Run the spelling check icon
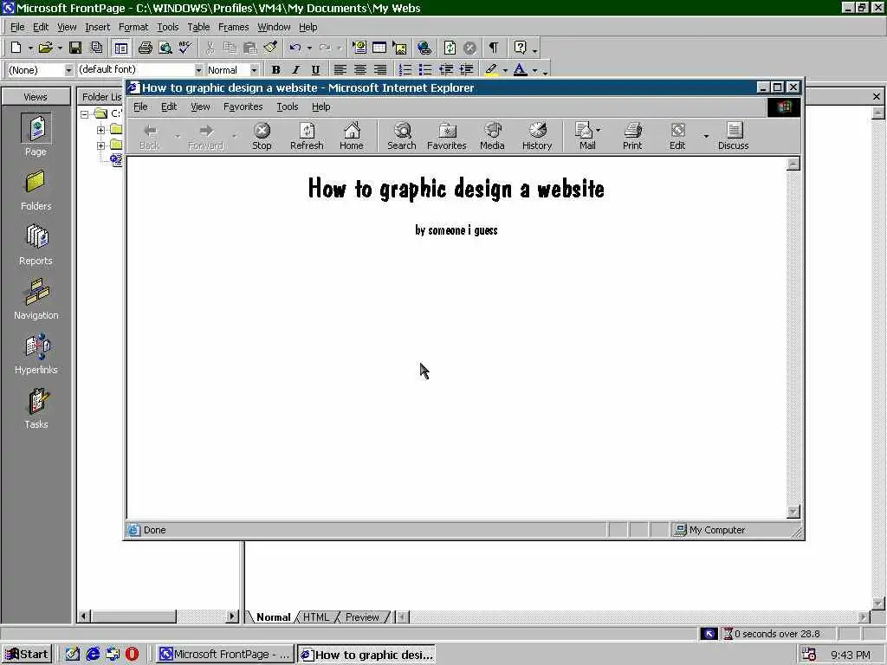Screen dimensions: 887x665 click(x=185, y=48)
